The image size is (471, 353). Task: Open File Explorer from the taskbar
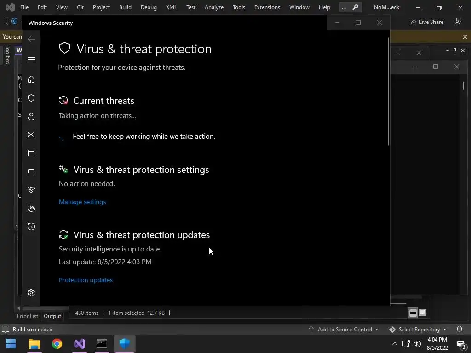(x=34, y=344)
